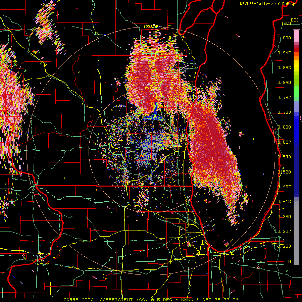The height and width of the screenshot is (302, 302).
Task: Click the 23:08 timestamp
Action: (231, 300)
